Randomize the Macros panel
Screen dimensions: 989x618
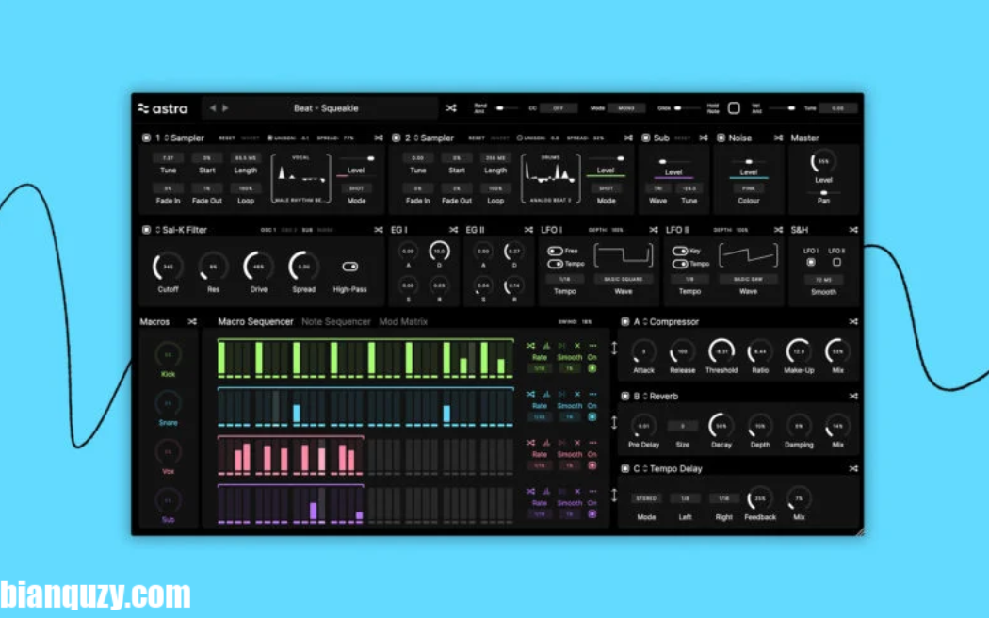[x=192, y=322]
